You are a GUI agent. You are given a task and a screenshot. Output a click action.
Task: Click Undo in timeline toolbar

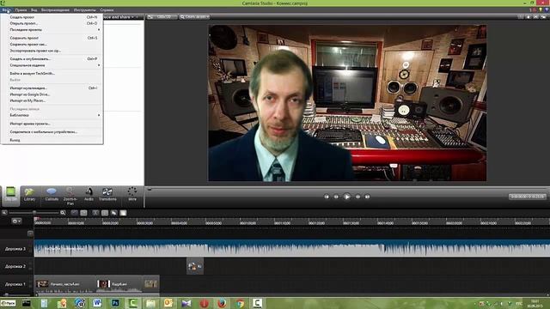click(x=75, y=213)
